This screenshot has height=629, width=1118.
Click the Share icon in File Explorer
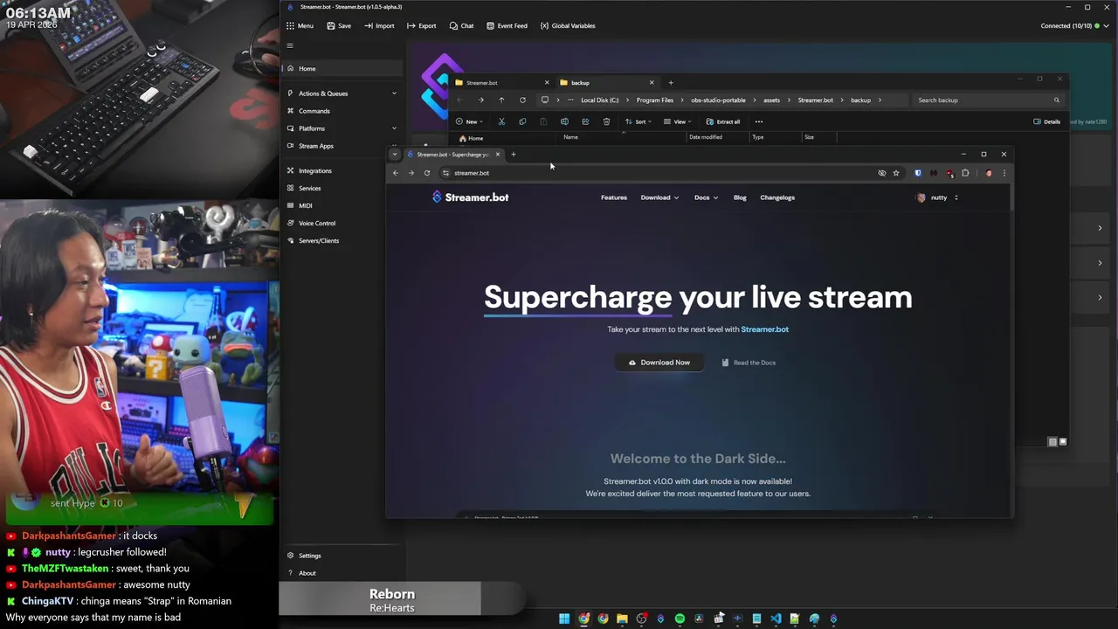[x=585, y=121]
